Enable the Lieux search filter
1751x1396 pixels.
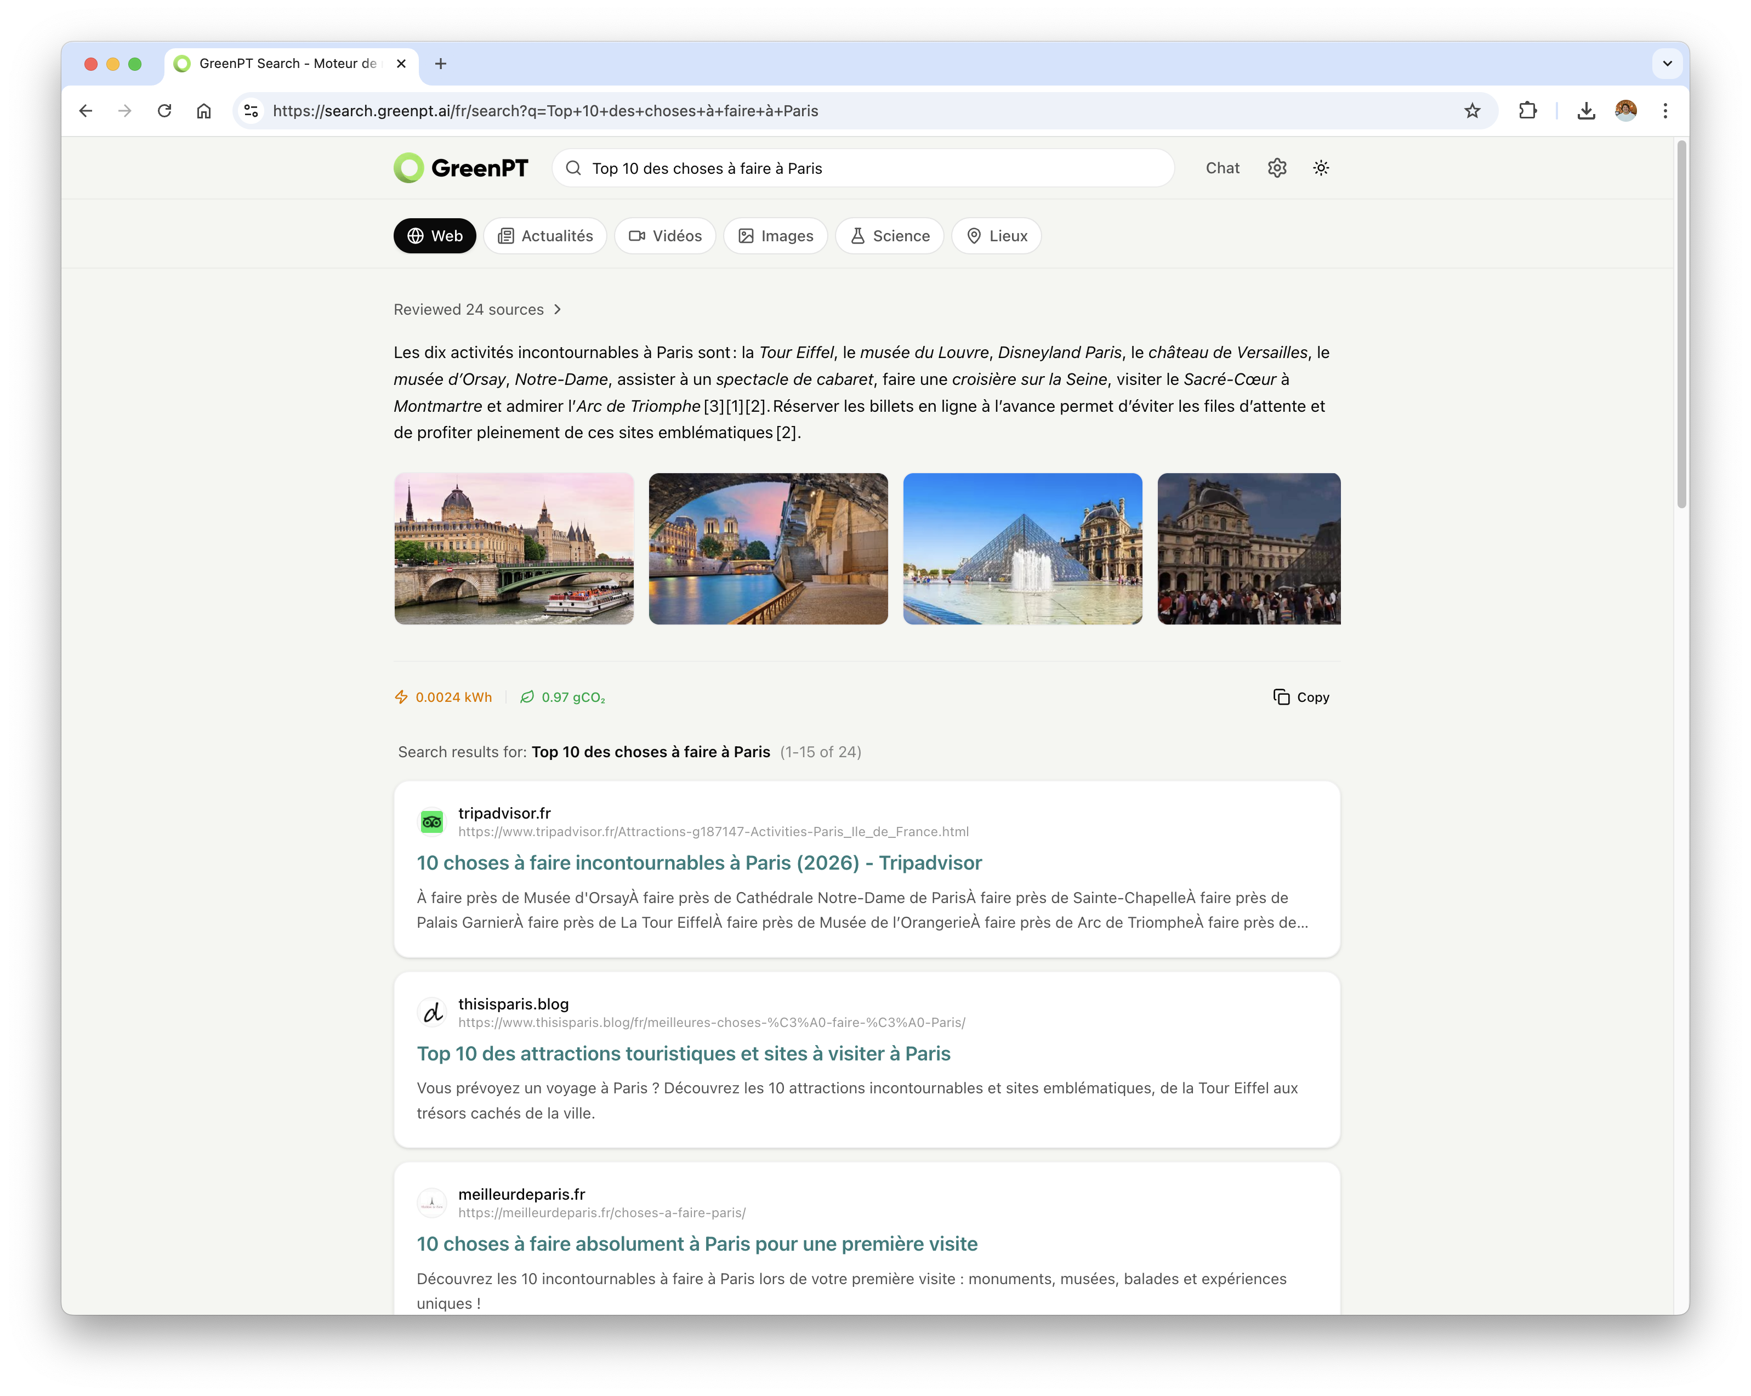(996, 236)
